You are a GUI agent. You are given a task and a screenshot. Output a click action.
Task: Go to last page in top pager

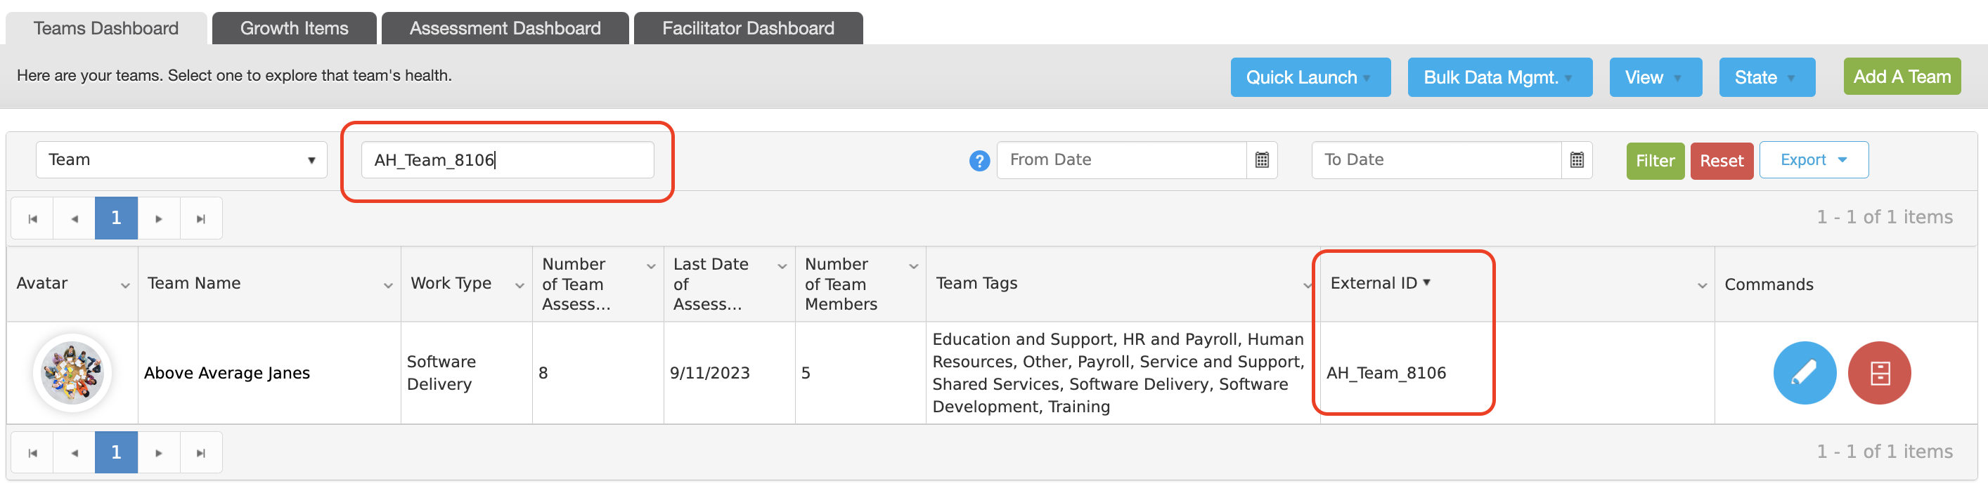200,218
